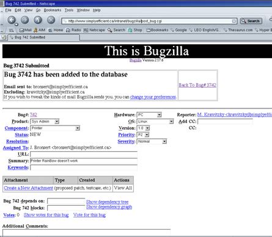This screenshot has height=237, width=272.
Task: Click the Additional Comments text area
Action: point(87,233)
